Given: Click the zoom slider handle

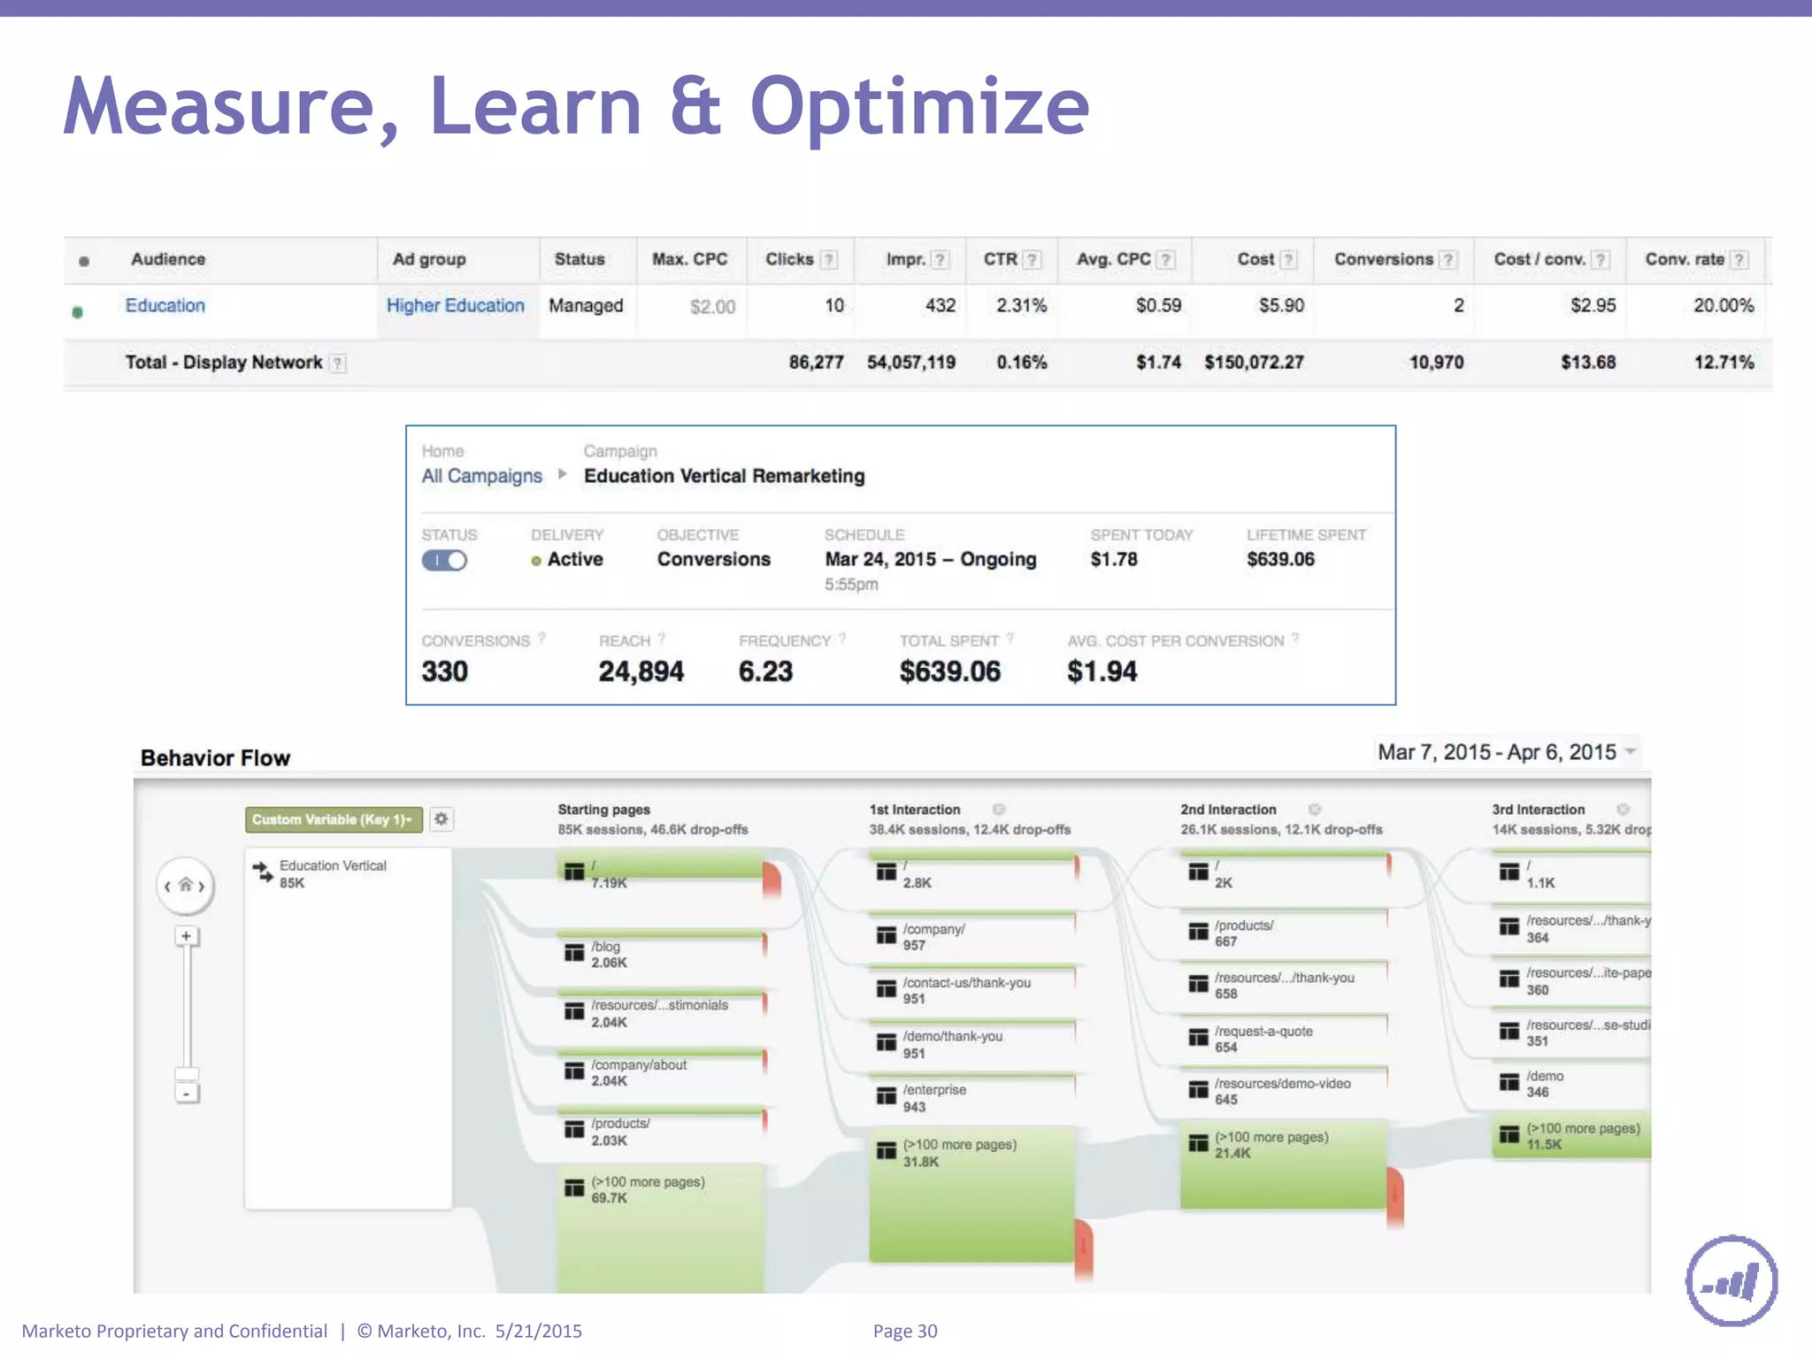Looking at the screenshot, I should (186, 1074).
